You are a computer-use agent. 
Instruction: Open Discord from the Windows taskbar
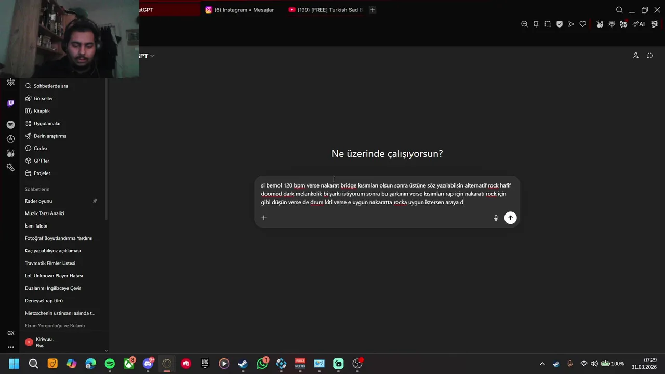148,364
